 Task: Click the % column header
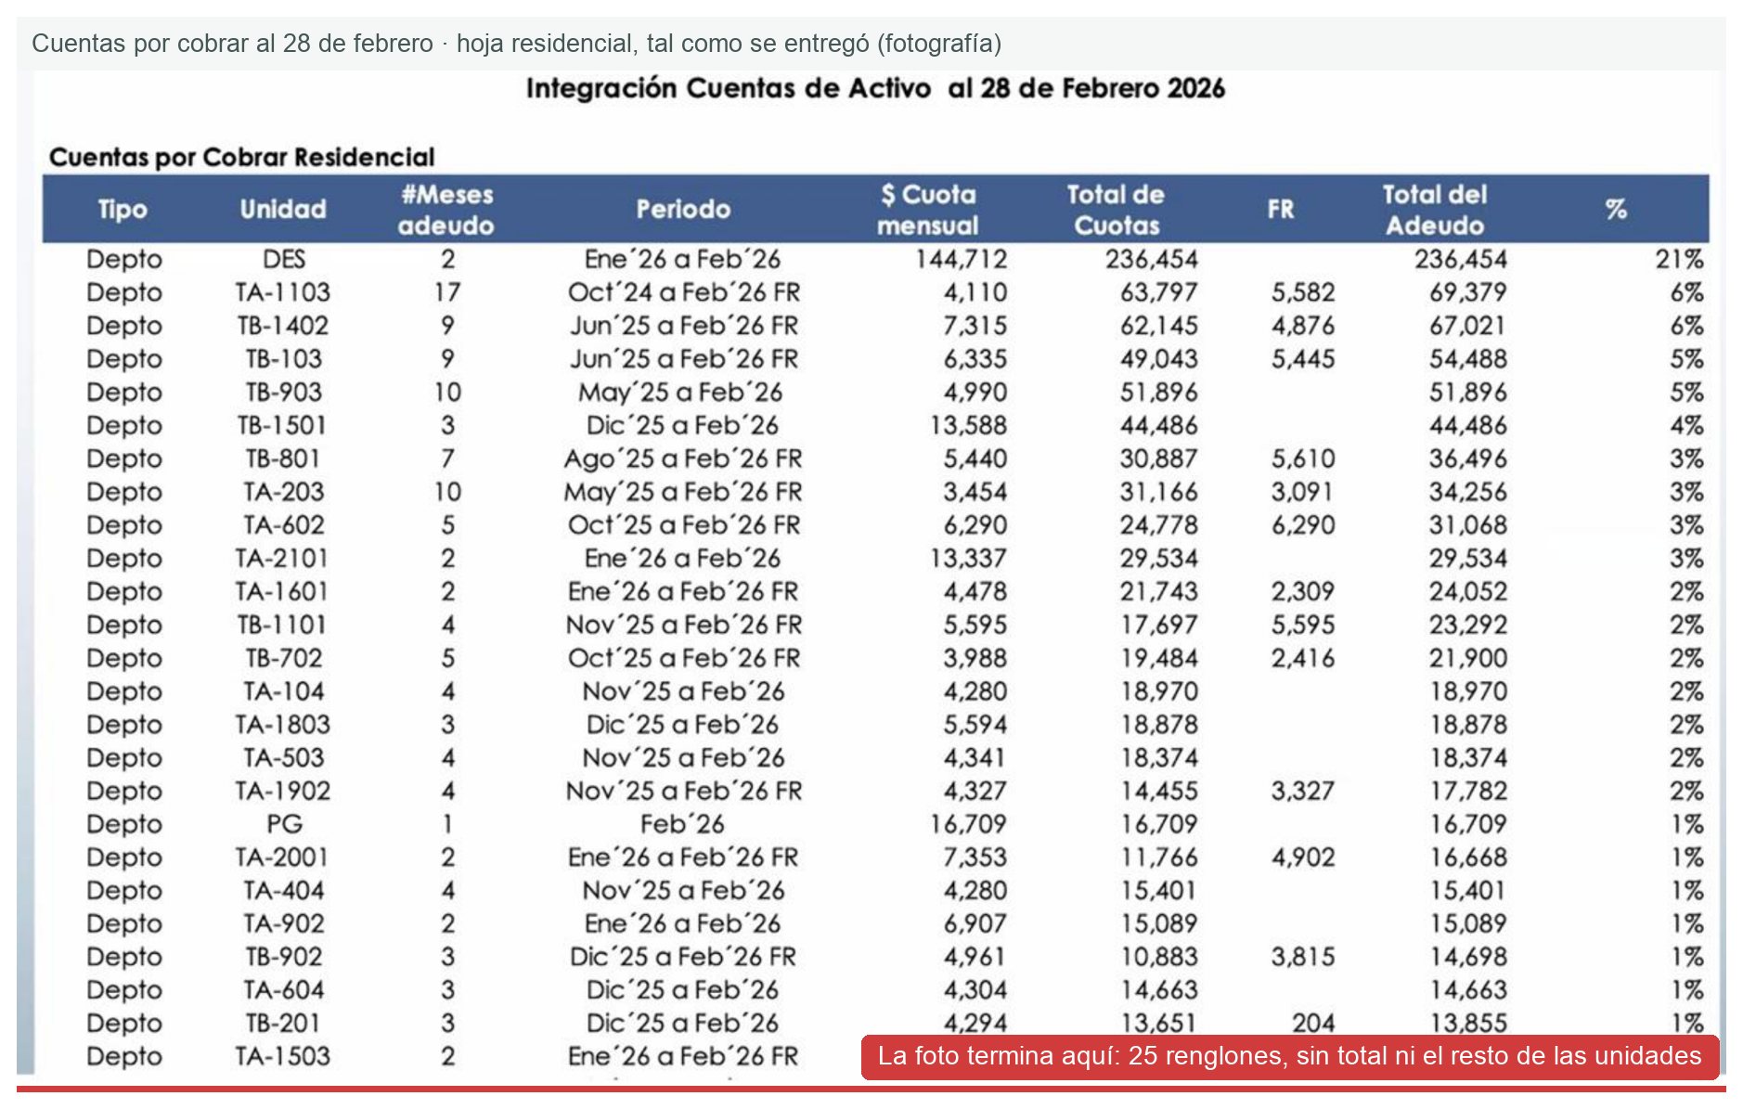(x=1616, y=210)
